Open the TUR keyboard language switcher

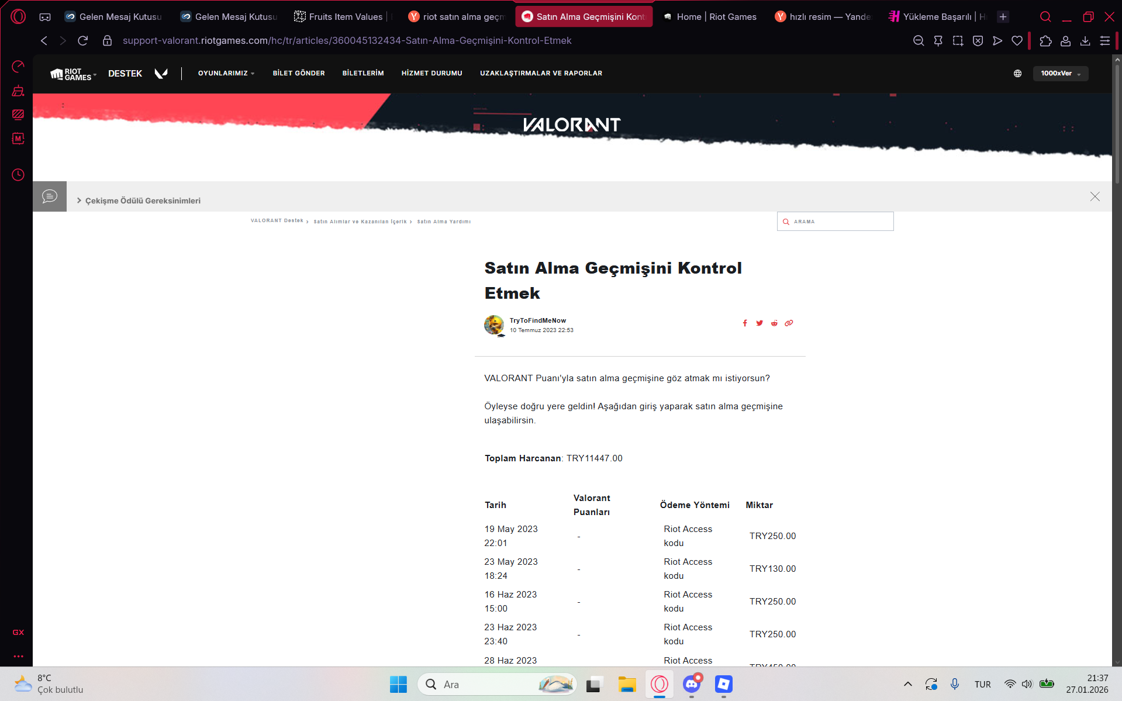[x=983, y=684]
